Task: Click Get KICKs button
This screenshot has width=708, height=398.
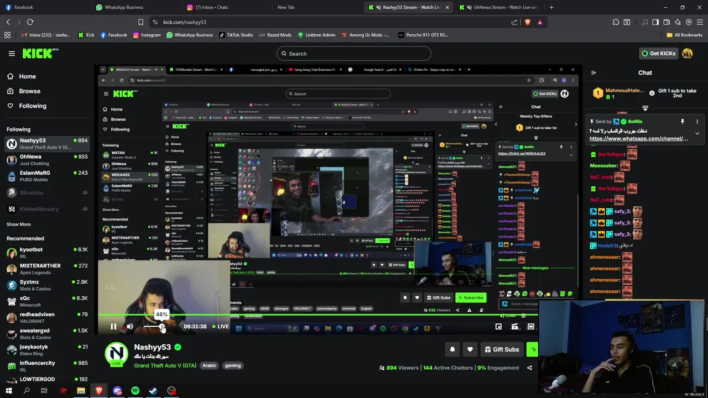Action: click(x=659, y=54)
